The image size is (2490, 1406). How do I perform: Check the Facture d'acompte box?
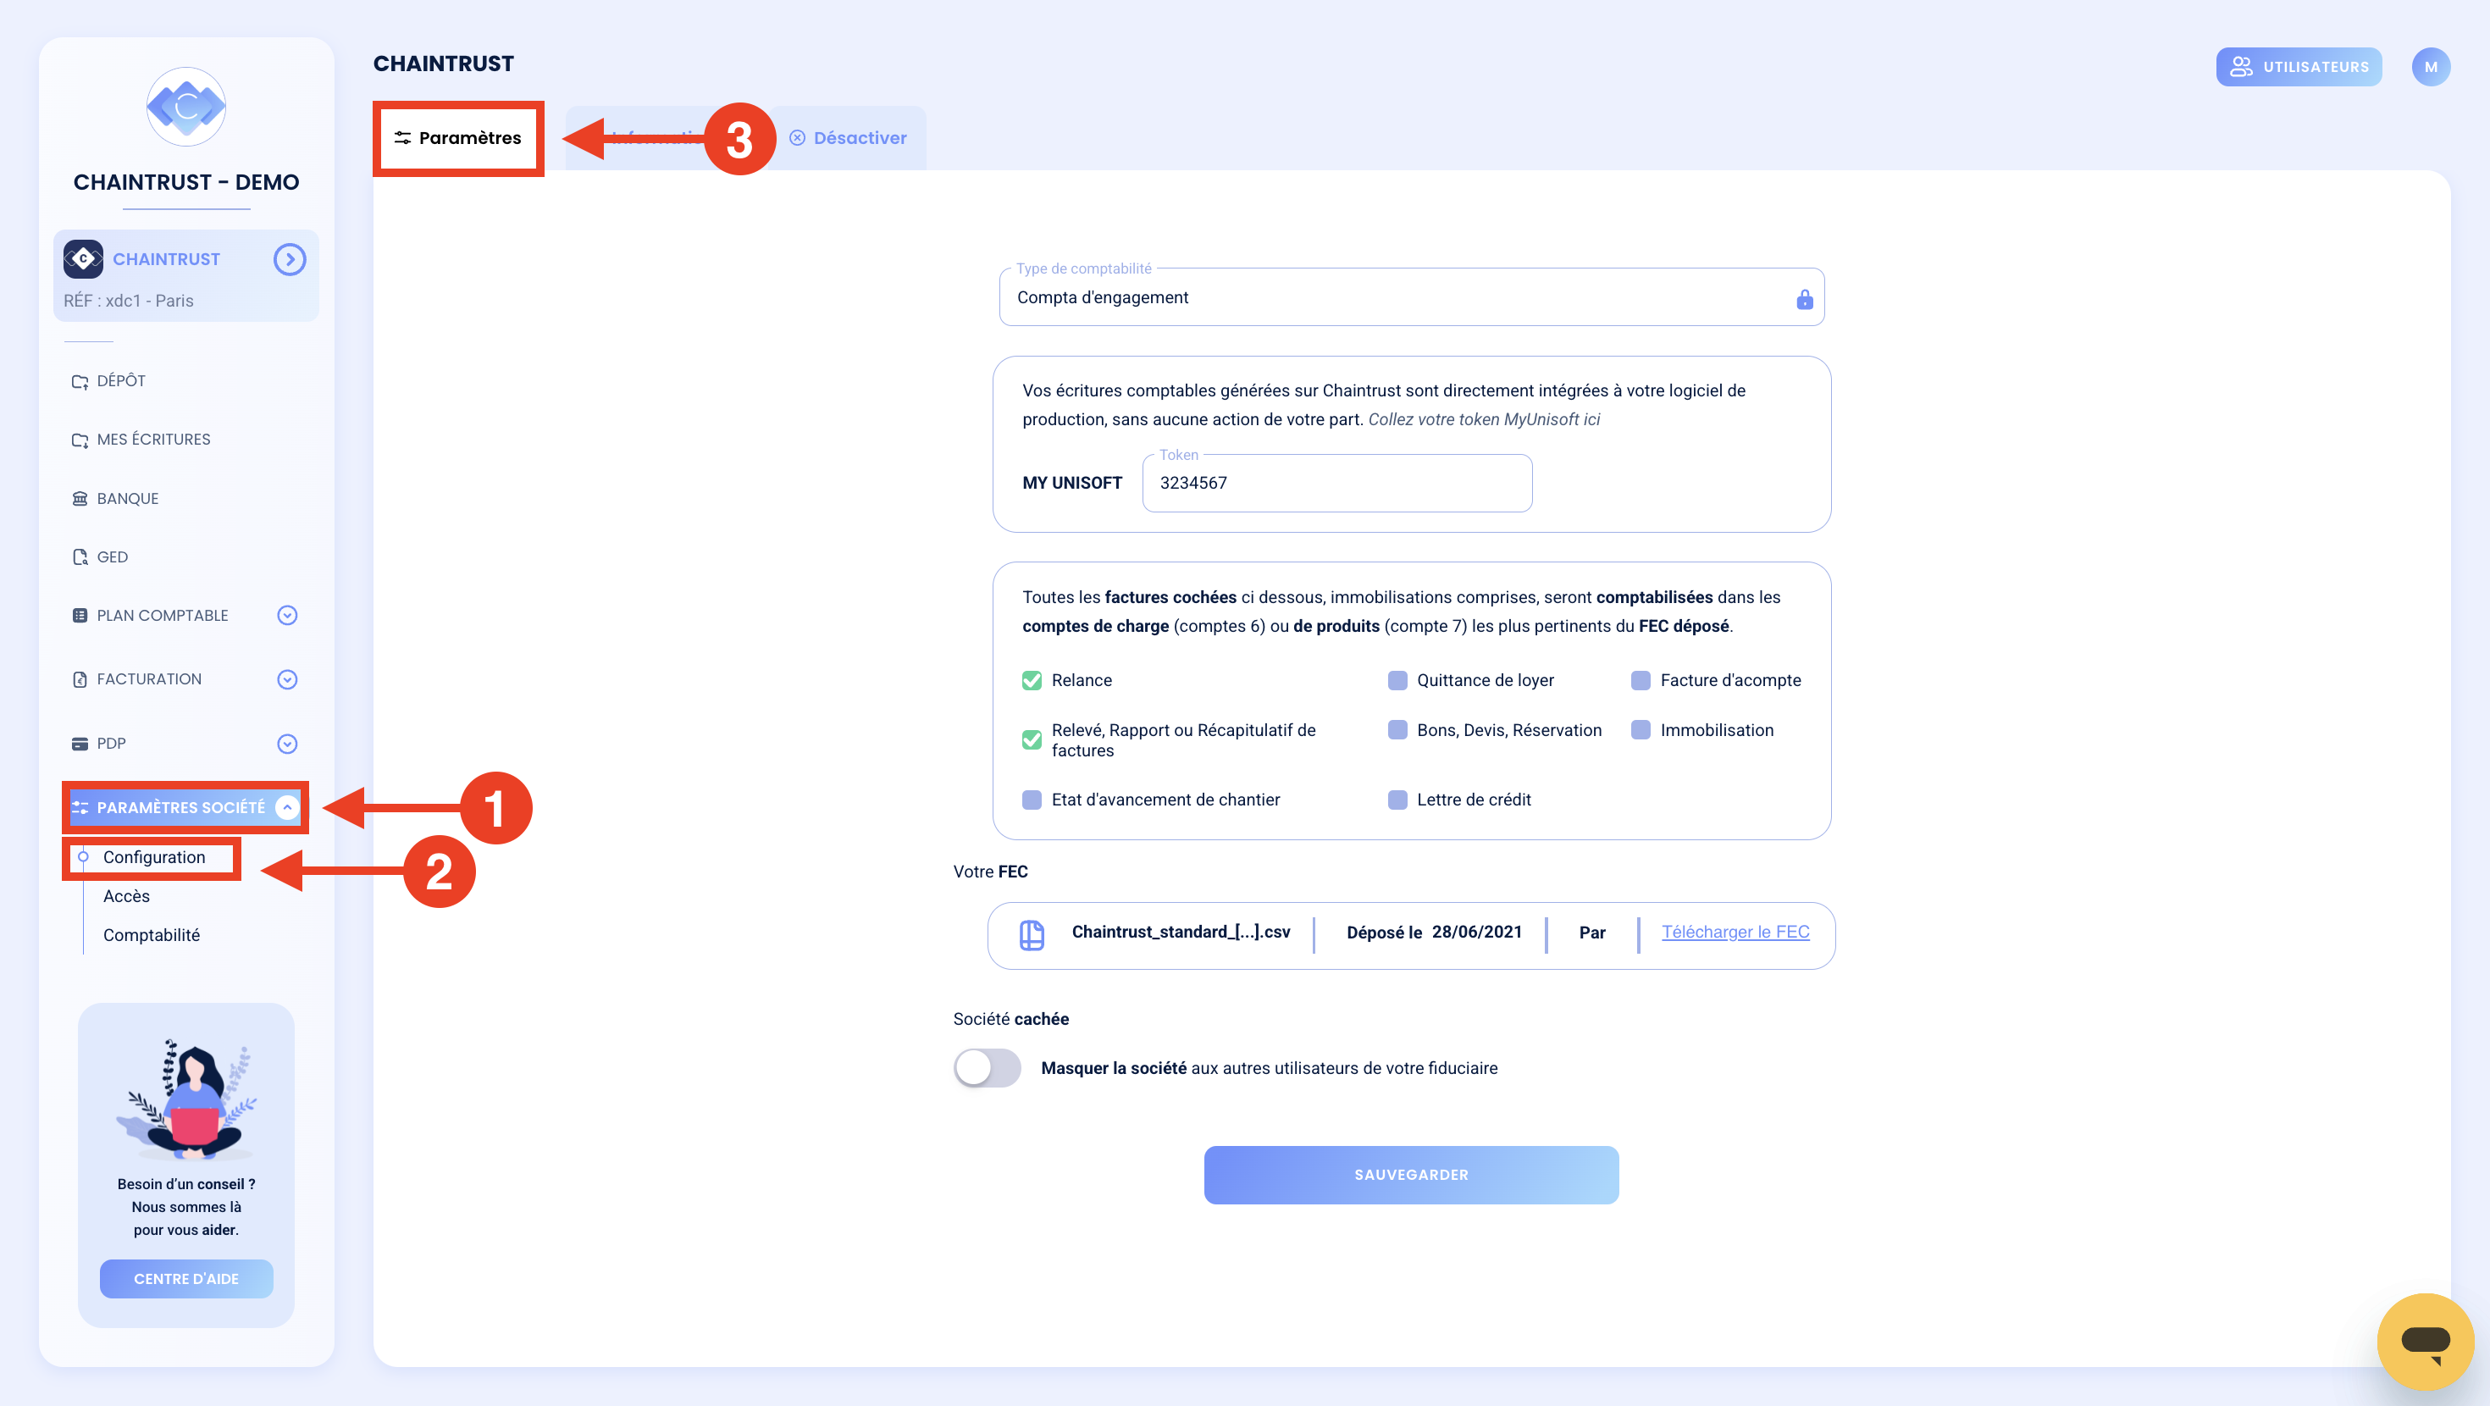(1641, 681)
